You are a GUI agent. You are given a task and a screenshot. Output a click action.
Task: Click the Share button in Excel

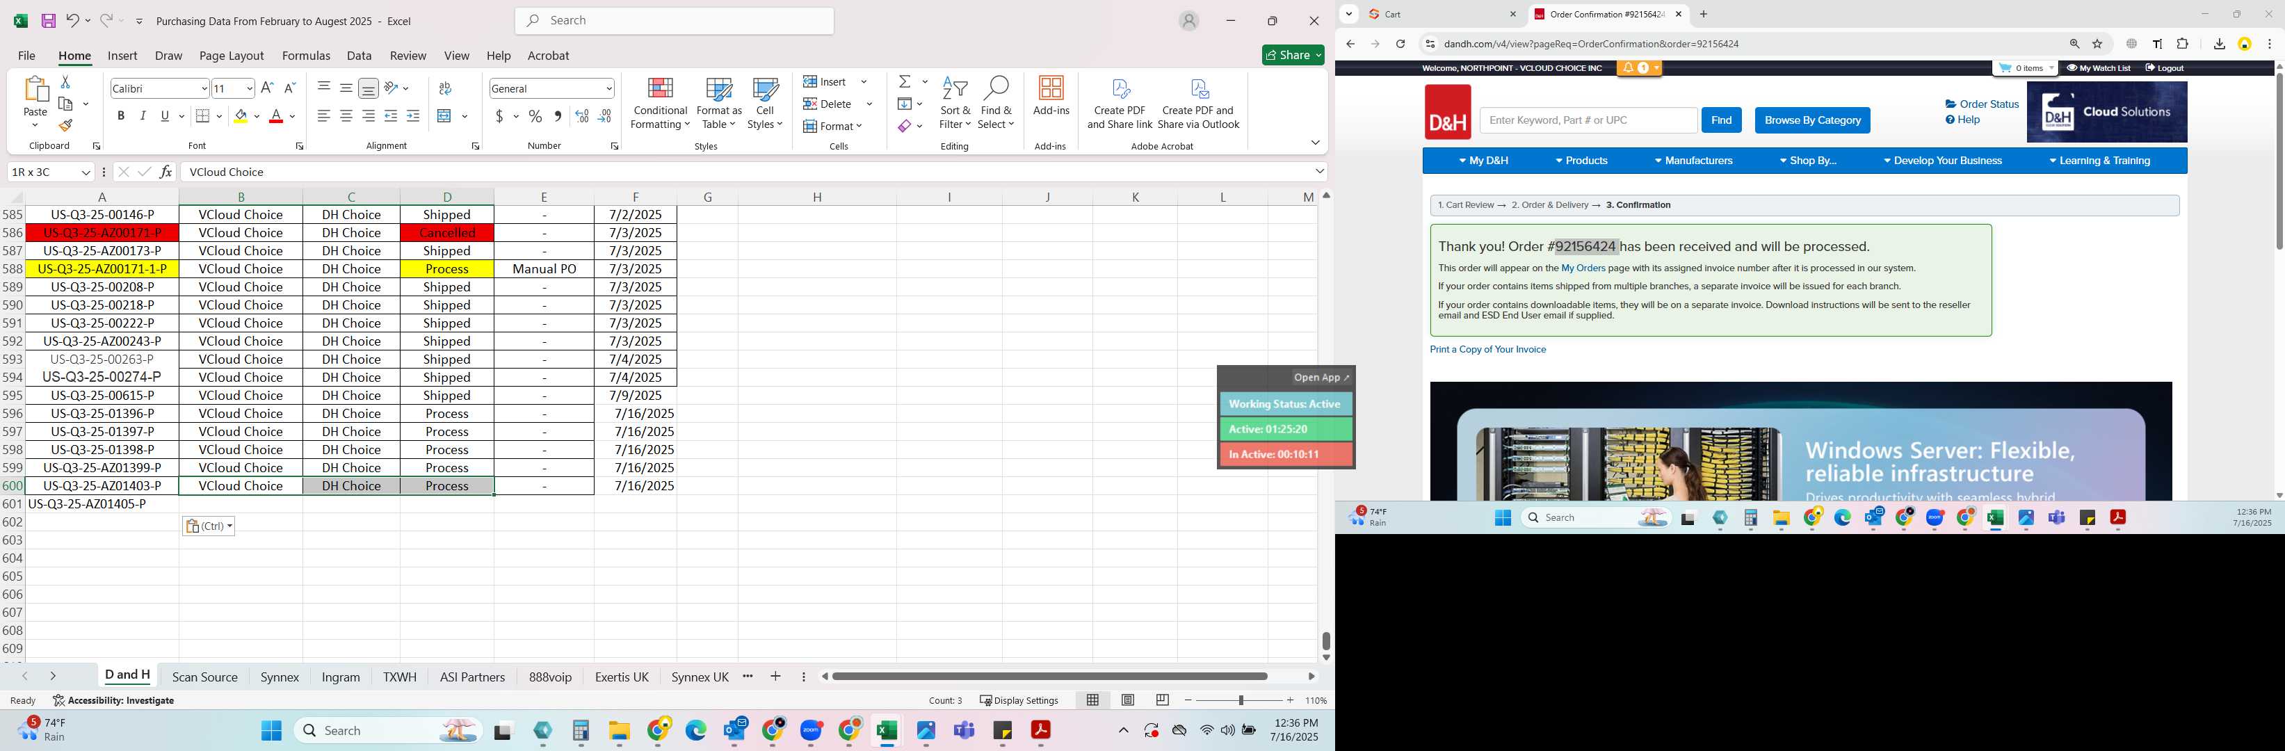[1293, 55]
